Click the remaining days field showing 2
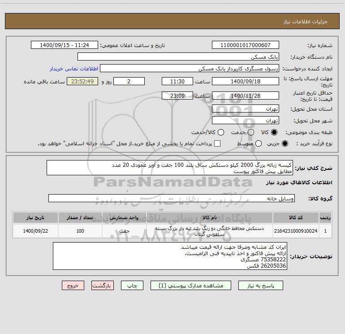This screenshot has width=345, height=334. point(129,81)
